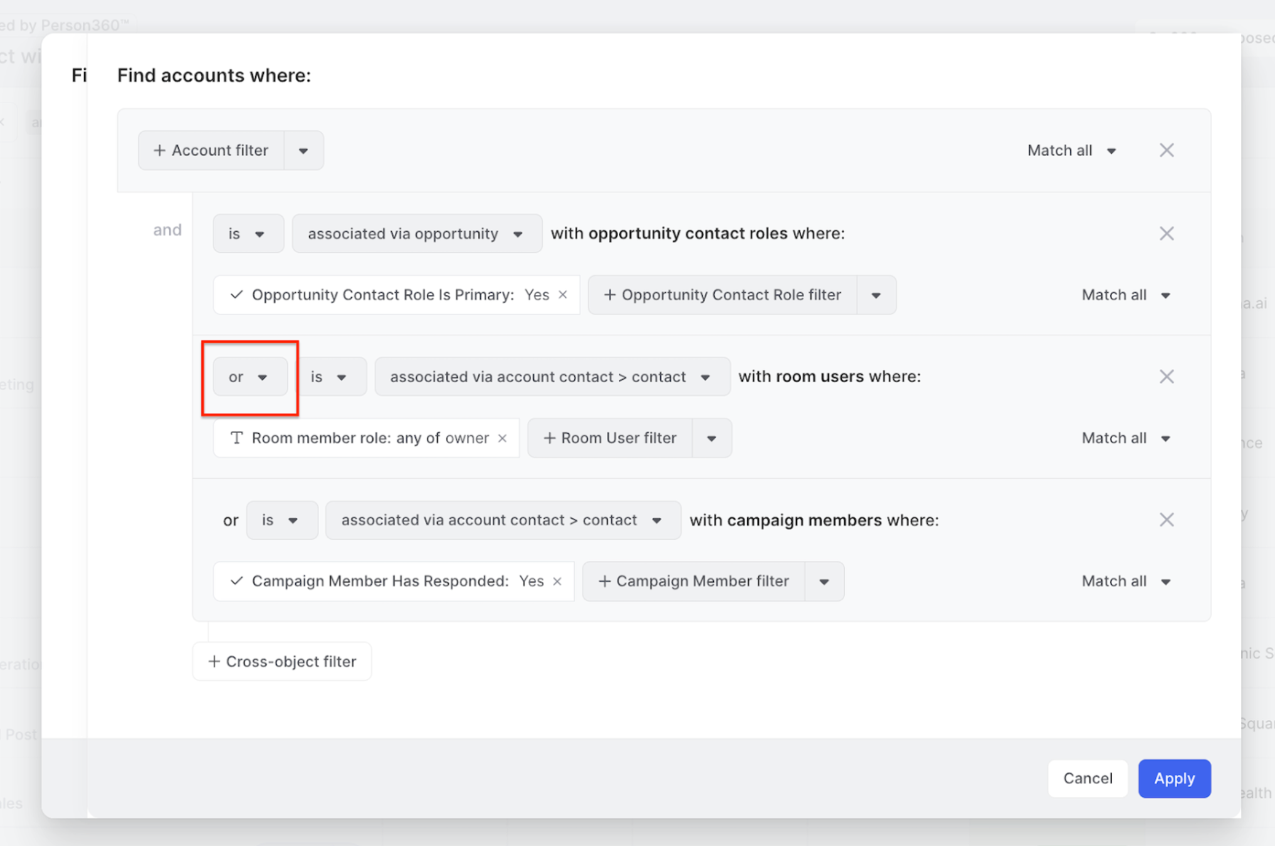
Task: Add a Cross-object filter
Action: [x=282, y=661]
